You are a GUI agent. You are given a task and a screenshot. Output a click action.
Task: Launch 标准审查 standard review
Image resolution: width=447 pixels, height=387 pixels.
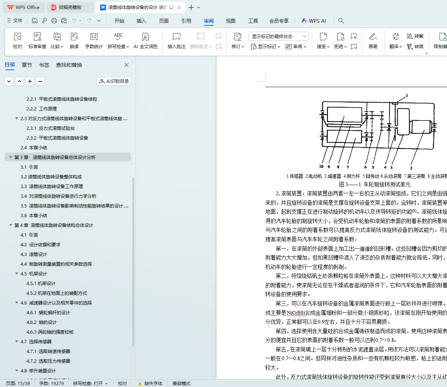[x=37, y=41]
